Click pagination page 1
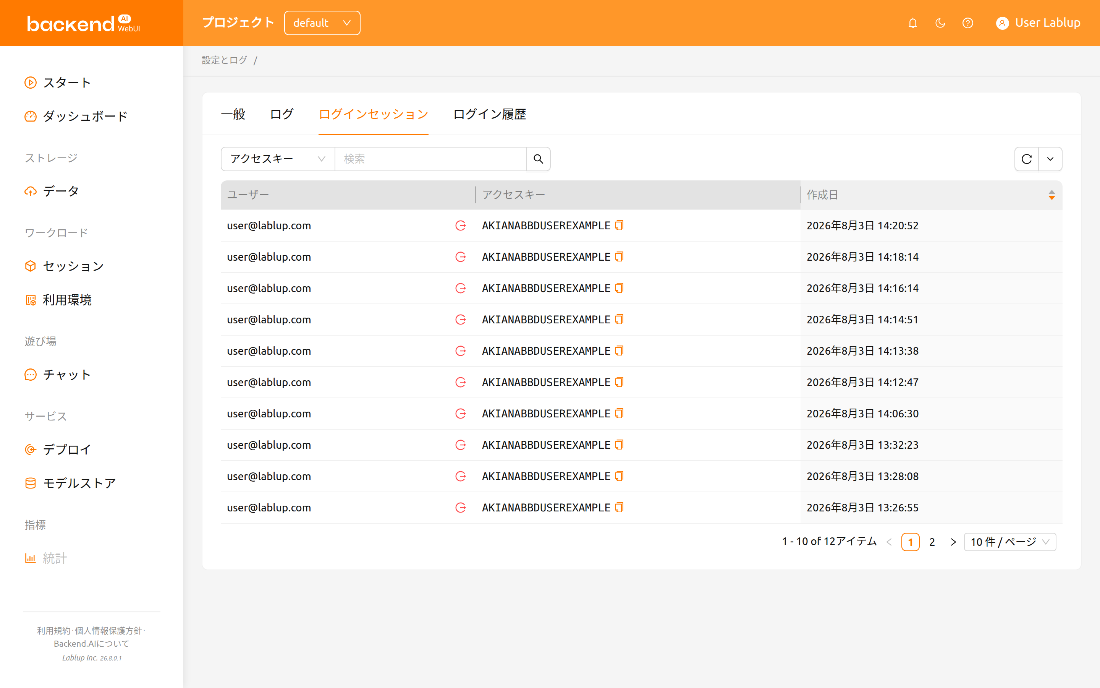This screenshot has height=688, width=1100. tap(911, 542)
